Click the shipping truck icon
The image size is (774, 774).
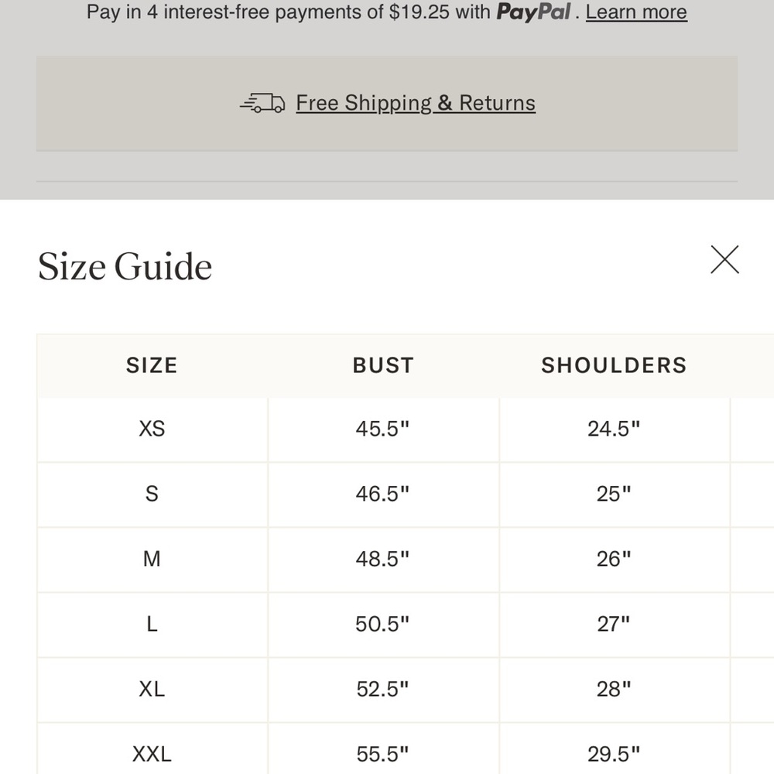pyautogui.click(x=262, y=103)
